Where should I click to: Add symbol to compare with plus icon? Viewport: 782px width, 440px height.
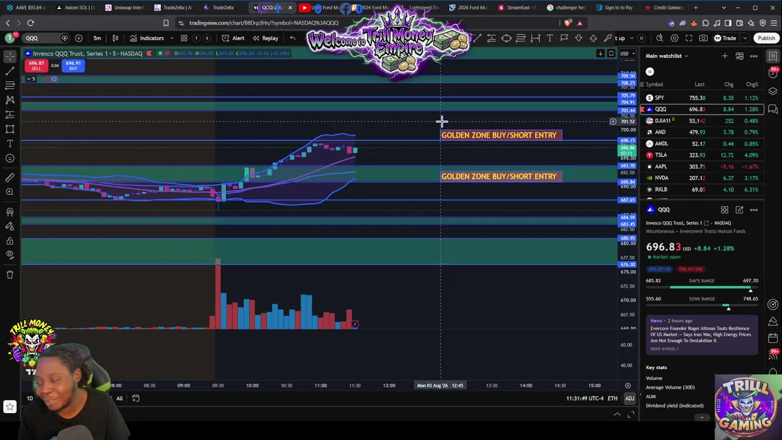(x=79, y=38)
